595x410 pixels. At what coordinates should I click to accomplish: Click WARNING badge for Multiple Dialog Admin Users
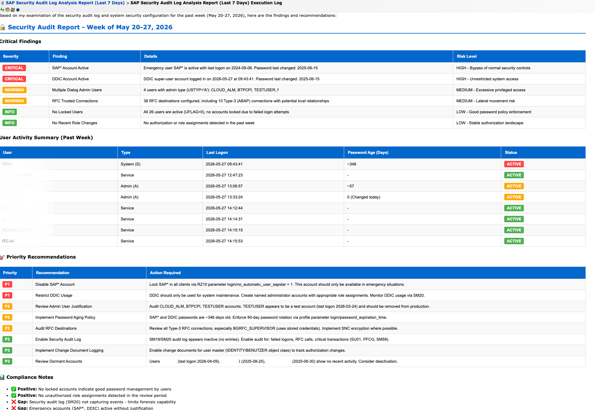pos(14,90)
